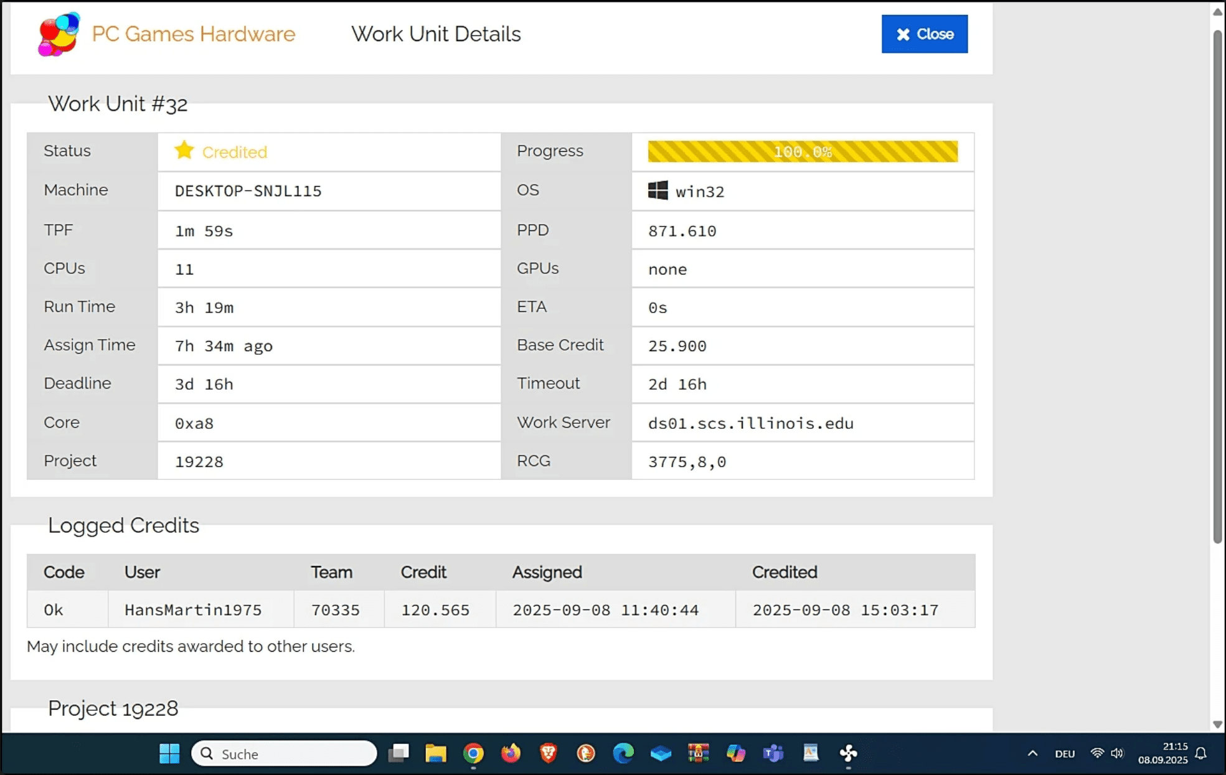Viewport: 1226px width, 775px height.
Task: Click the PC Games Hardware team link
Action: (193, 34)
